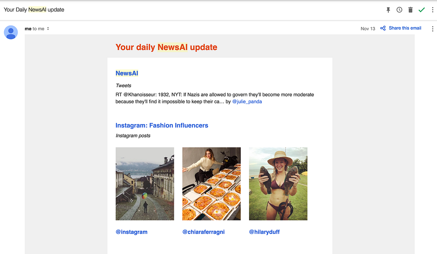Click the sender avatar icon
Viewport: 437px width, 254px height.
tap(11, 32)
